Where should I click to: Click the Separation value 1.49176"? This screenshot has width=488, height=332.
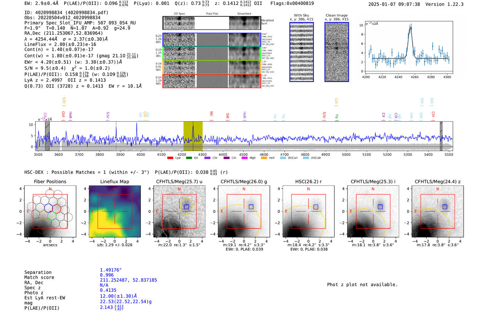tap(111, 270)
